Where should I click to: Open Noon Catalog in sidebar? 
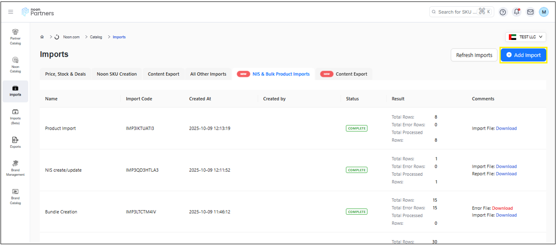[x=15, y=65]
